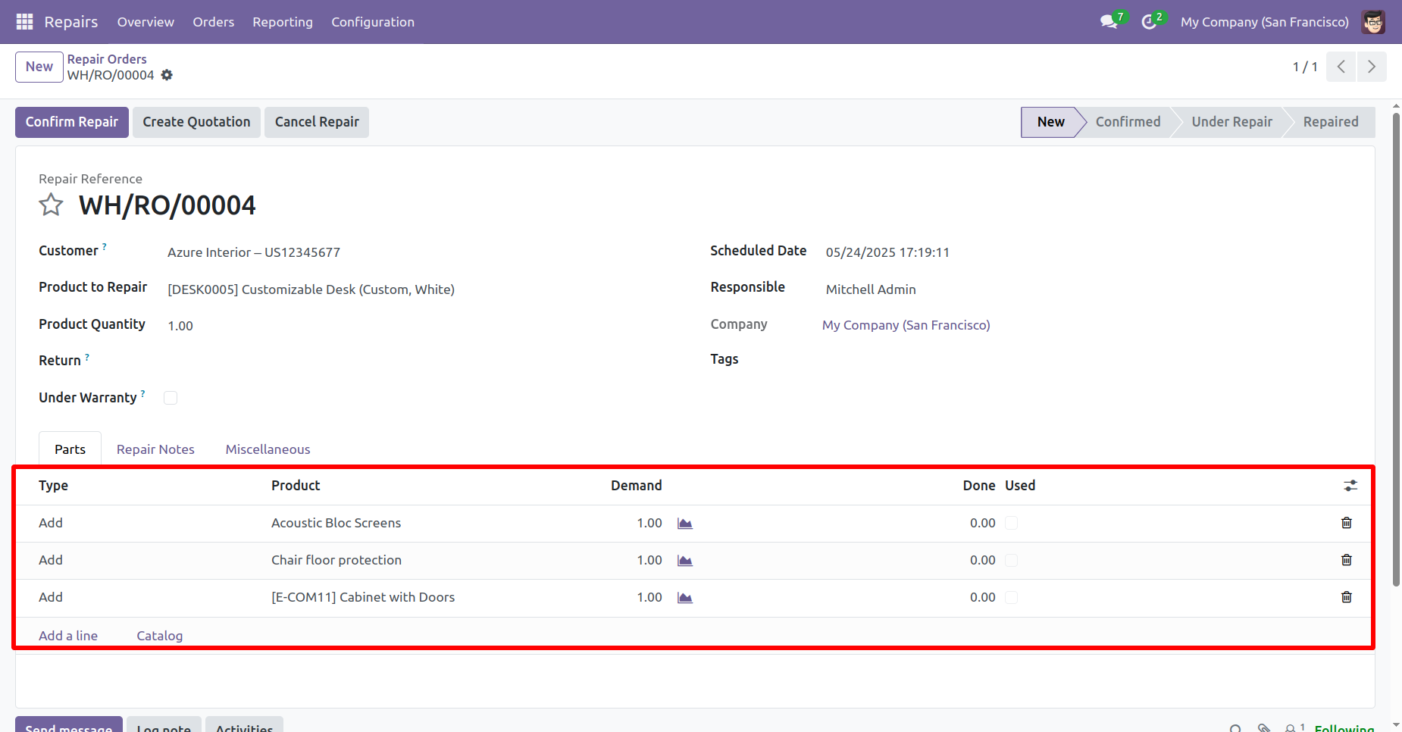Toggle the Under Warranty checkbox

point(171,398)
